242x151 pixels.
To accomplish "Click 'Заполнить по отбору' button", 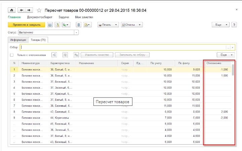I will pos(132,55).
